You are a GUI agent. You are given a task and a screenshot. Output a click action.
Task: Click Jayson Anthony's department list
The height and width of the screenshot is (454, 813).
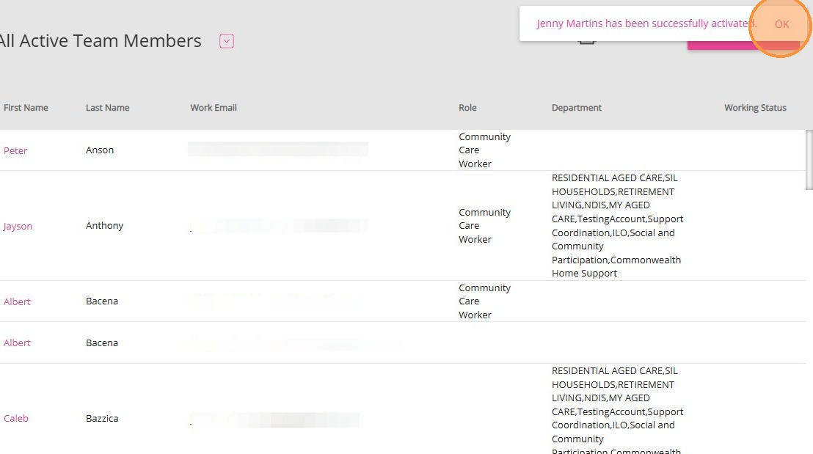617,225
